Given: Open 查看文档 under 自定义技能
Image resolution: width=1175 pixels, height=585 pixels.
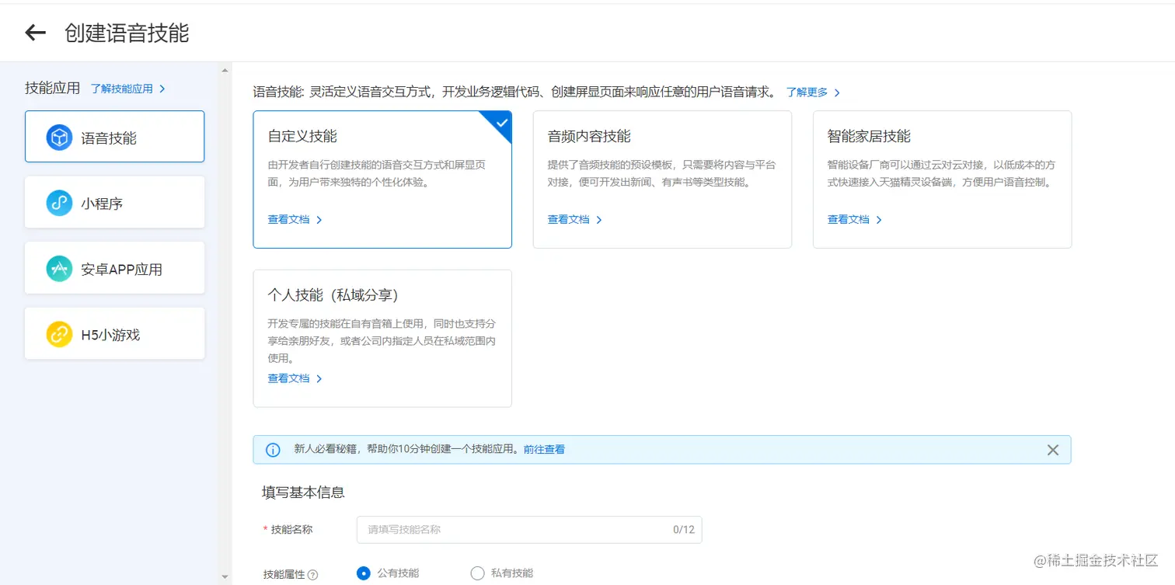Looking at the screenshot, I should (x=295, y=220).
